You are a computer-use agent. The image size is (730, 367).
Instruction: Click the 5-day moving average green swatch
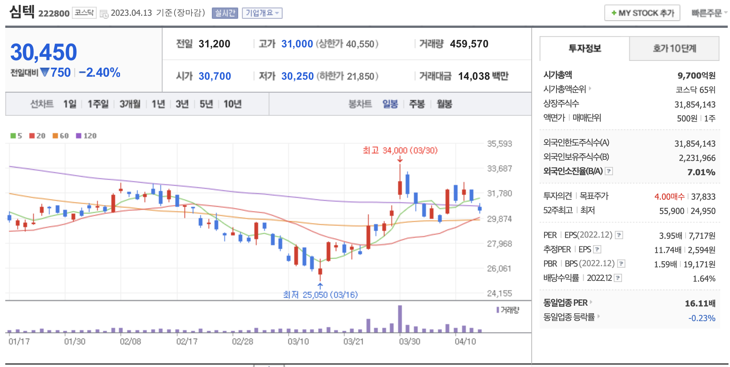point(13,136)
